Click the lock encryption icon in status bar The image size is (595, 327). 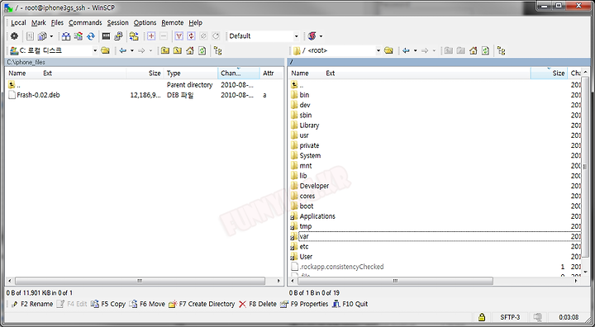(482, 317)
